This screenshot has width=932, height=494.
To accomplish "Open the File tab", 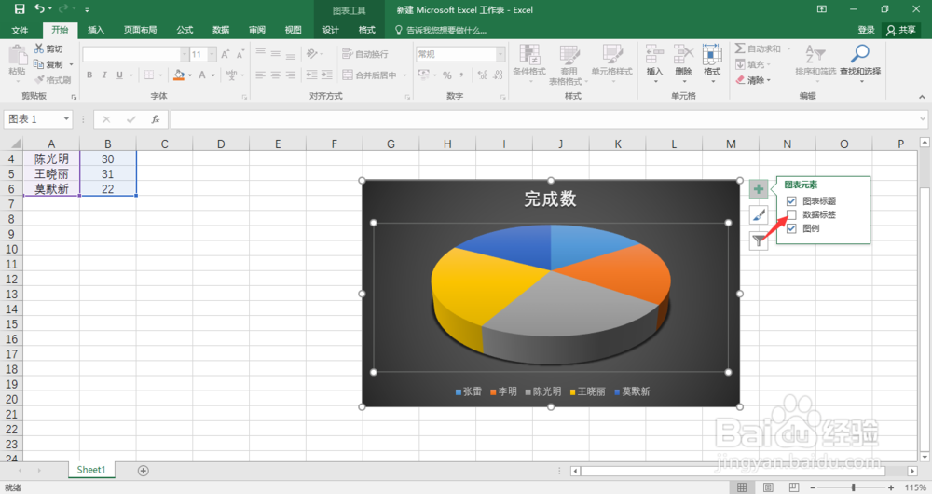I will (x=20, y=30).
